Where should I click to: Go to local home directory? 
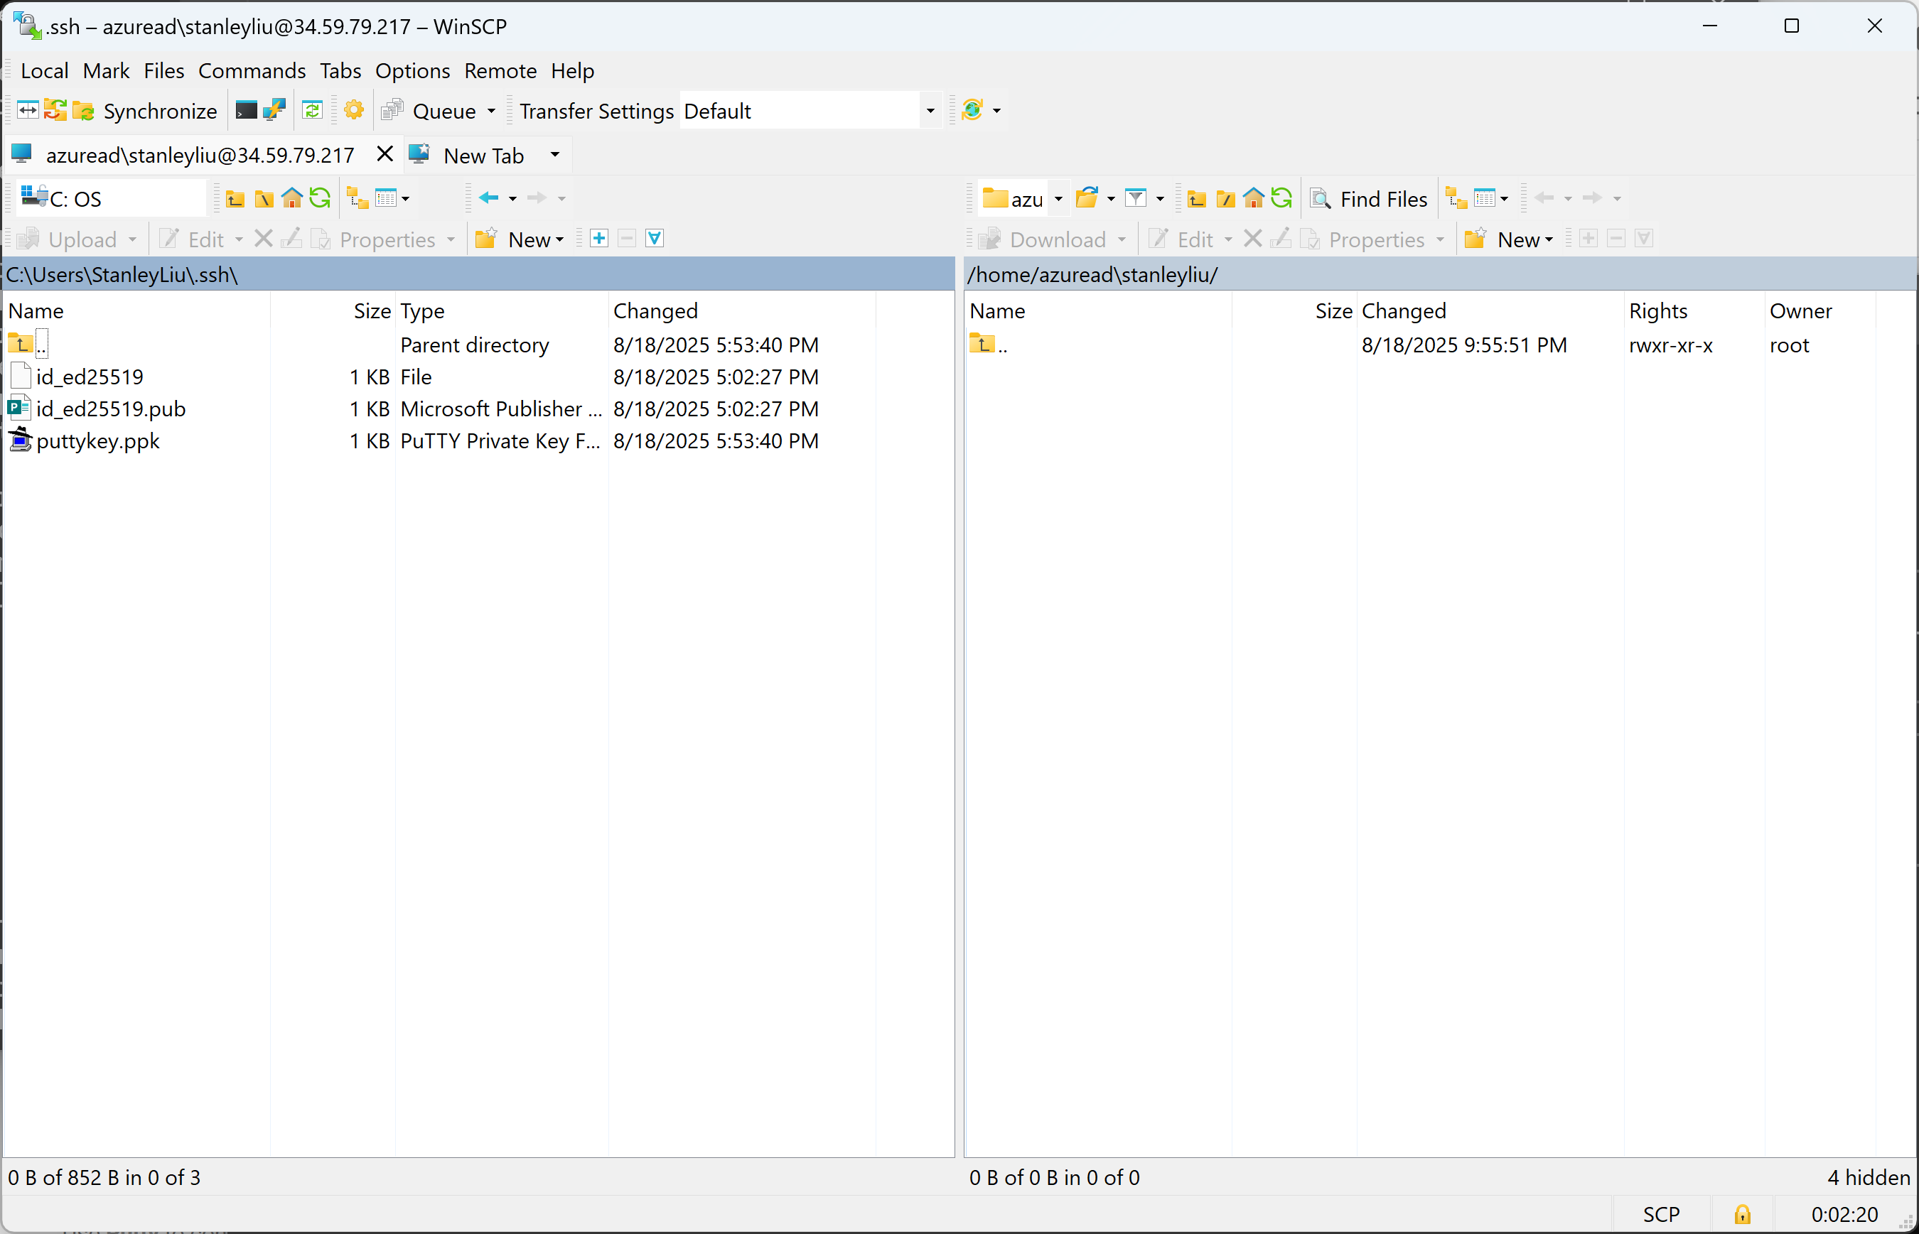[292, 197]
